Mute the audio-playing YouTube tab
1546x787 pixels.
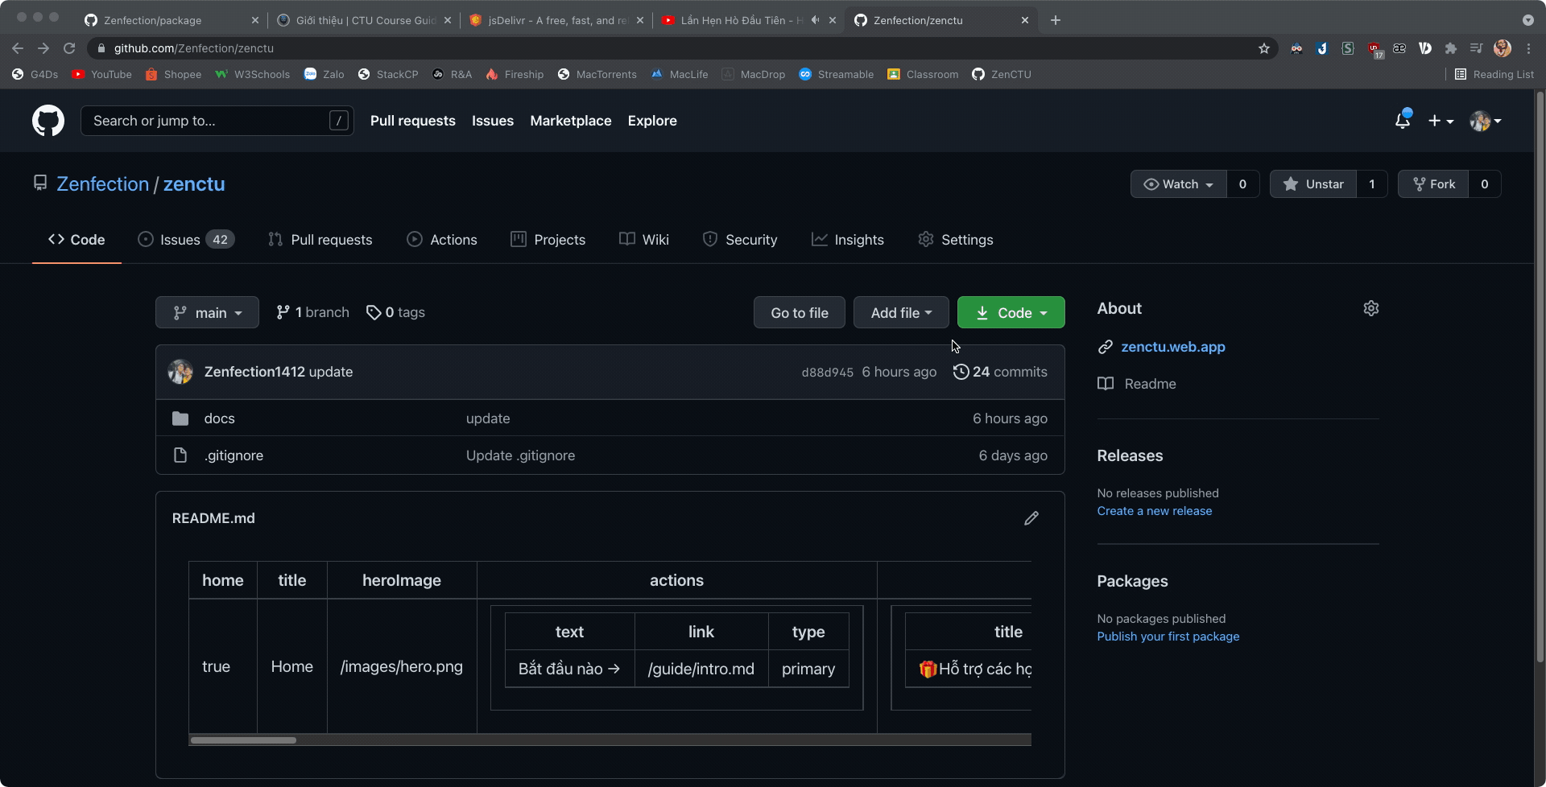pyautogui.click(x=815, y=20)
